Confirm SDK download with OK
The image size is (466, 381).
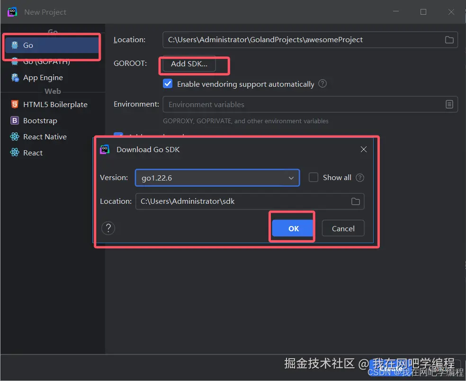click(x=293, y=228)
